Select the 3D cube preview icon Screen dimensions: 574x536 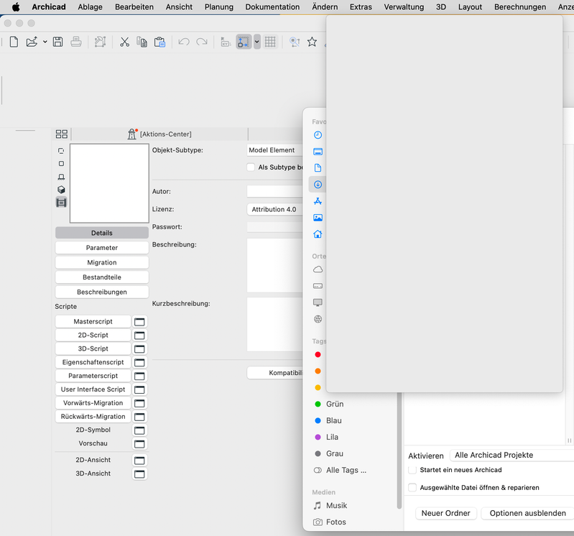coord(61,190)
